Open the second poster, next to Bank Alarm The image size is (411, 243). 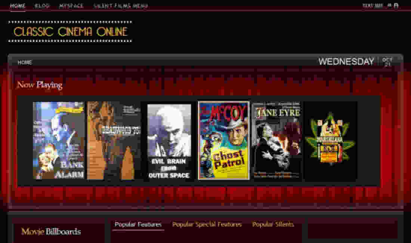pyautogui.click(x=114, y=141)
